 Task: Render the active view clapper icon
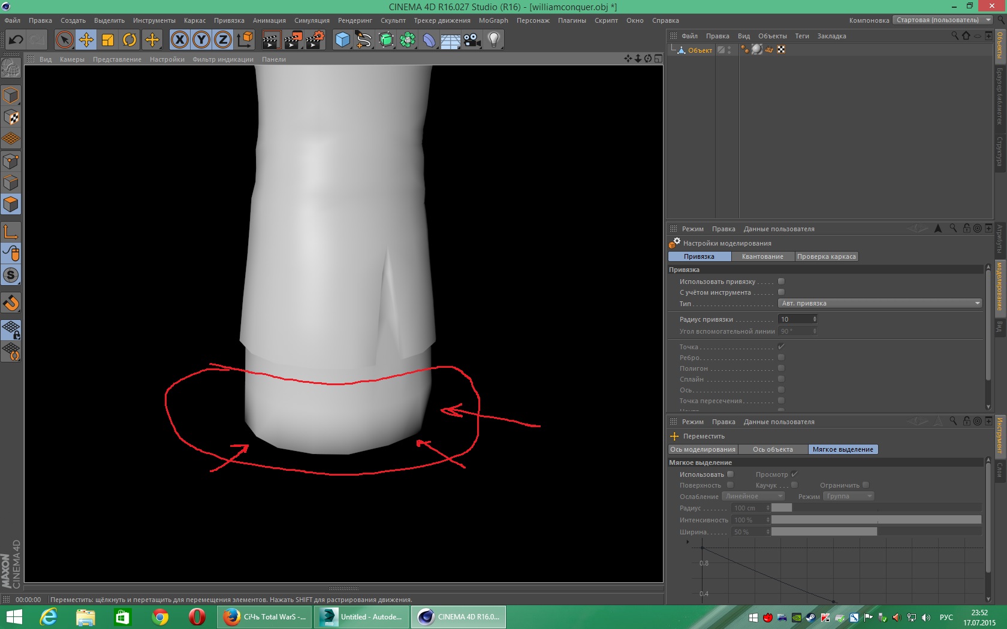point(271,40)
